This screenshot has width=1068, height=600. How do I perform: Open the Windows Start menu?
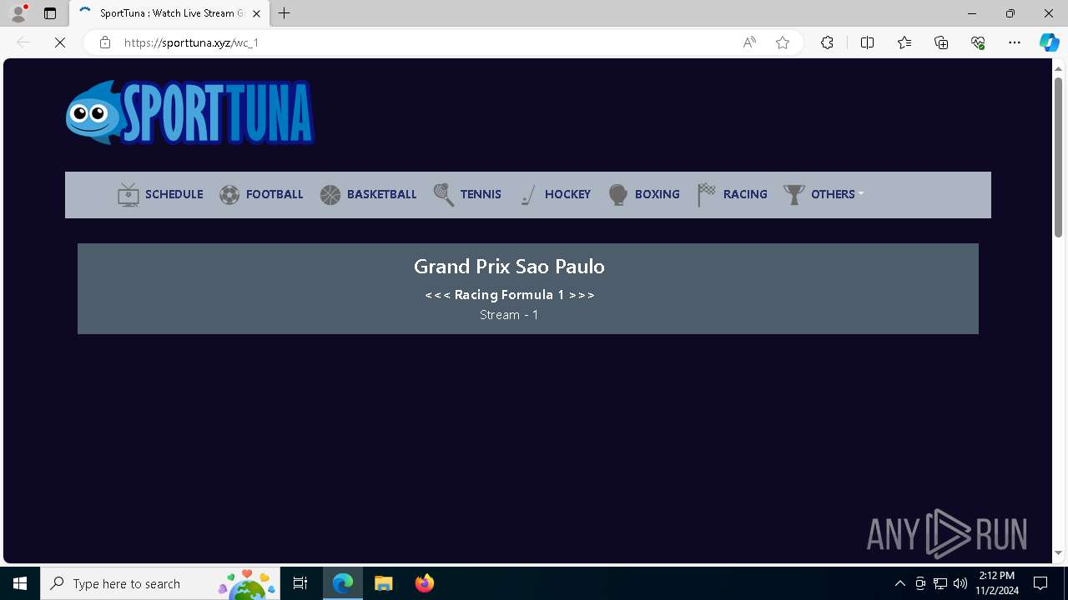point(20,583)
